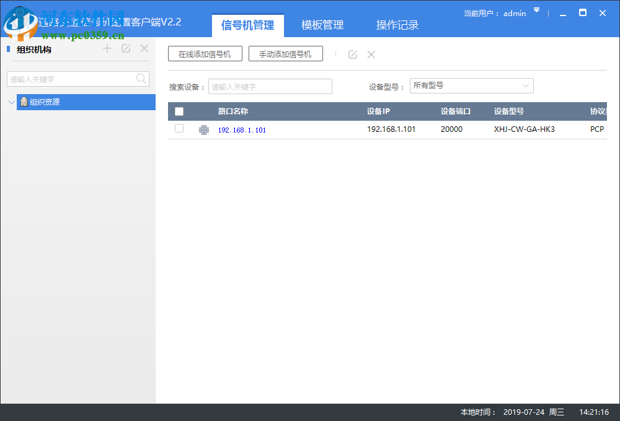Image resolution: width=620 pixels, height=421 pixels.
Task: Click the edit organization icon in left panel
Action: pyautogui.click(x=125, y=48)
